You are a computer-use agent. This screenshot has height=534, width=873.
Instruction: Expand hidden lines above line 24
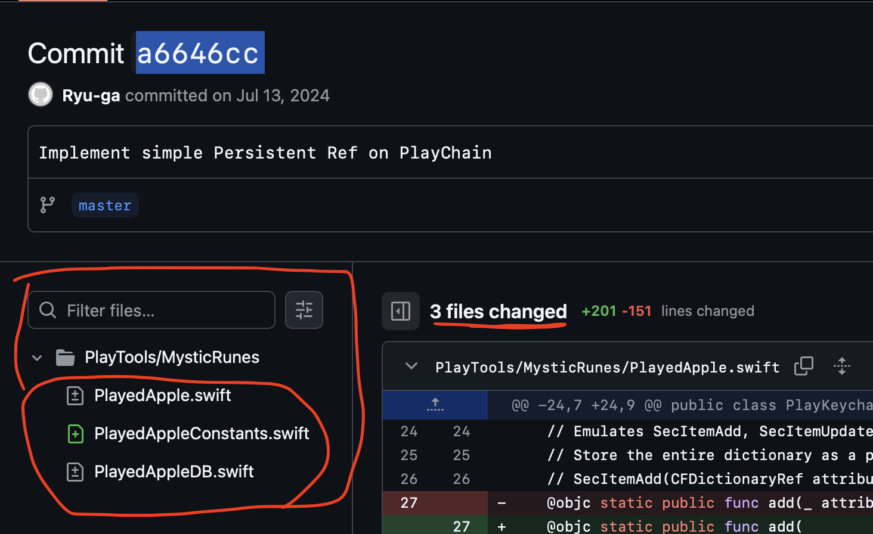(x=435, y=405)
